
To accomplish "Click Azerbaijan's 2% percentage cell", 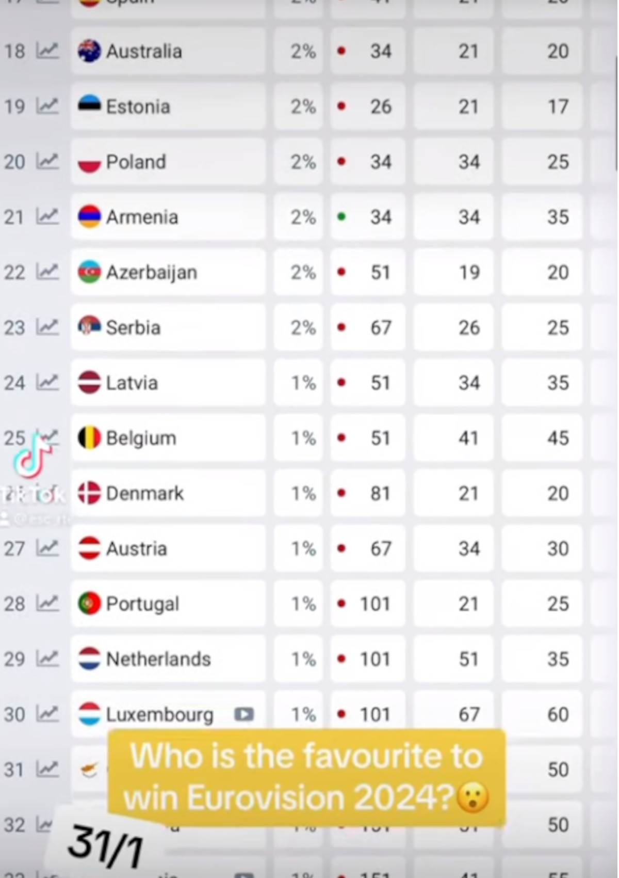I will point(303,272).
